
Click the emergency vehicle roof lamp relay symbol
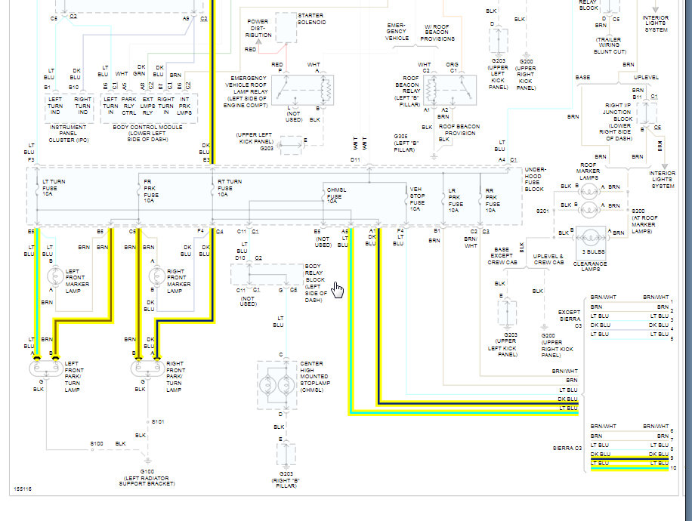[x=302, y=91]
